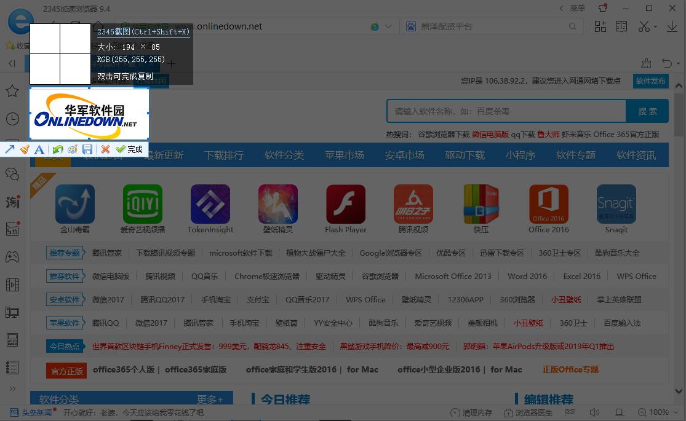
Task: Collapse the left sidebar with the arrow
Action: (x=11, y=63)
